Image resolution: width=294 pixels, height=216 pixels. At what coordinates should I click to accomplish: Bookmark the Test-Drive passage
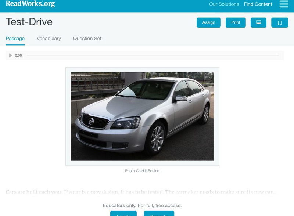pos(280,22)
